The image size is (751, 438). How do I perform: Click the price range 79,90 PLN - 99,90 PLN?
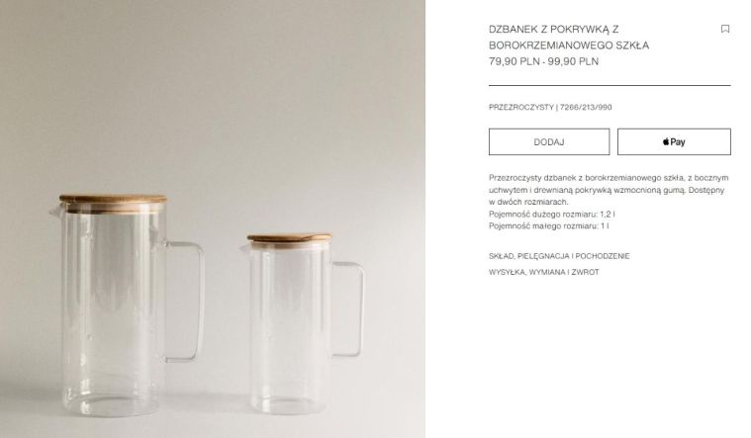tap(543, 61)
